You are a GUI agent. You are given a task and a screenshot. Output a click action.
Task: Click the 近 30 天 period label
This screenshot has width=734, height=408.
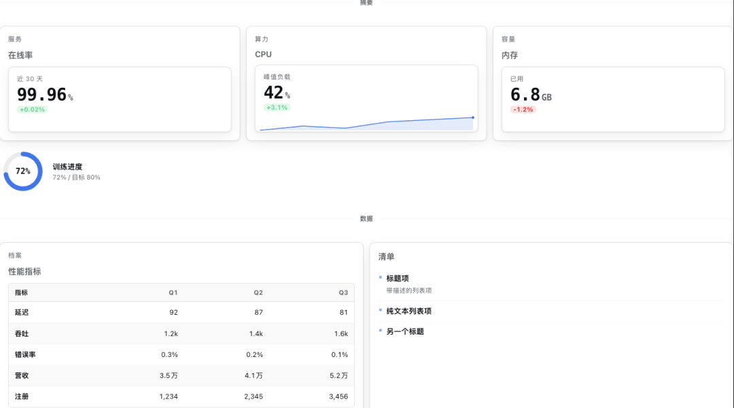[x=30, y=79]
